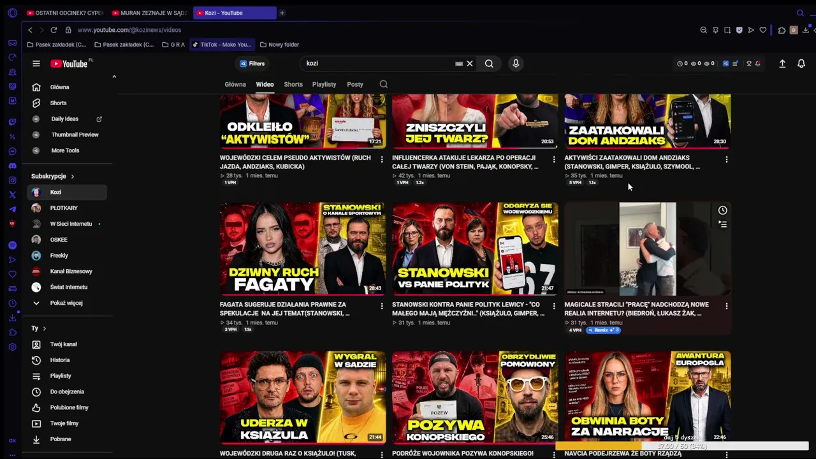The height and width of the screenshot is (459, 816).
Task: Open options menu for INFLUENCERKA ATAKUJE video
Action: coord(554,159)
